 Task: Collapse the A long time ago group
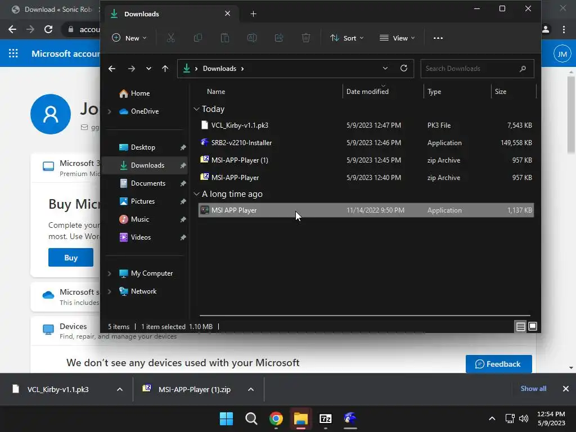pyautogui.click(x=196, y=194)
